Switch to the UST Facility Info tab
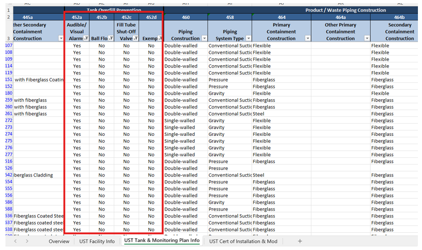This screenshot has height=250, width=422. click(x=97, y=241)
